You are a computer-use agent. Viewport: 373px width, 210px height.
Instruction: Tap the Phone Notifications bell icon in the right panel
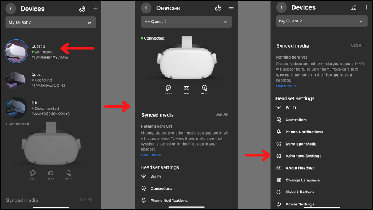pyautogui.click(x=278, y=132)
